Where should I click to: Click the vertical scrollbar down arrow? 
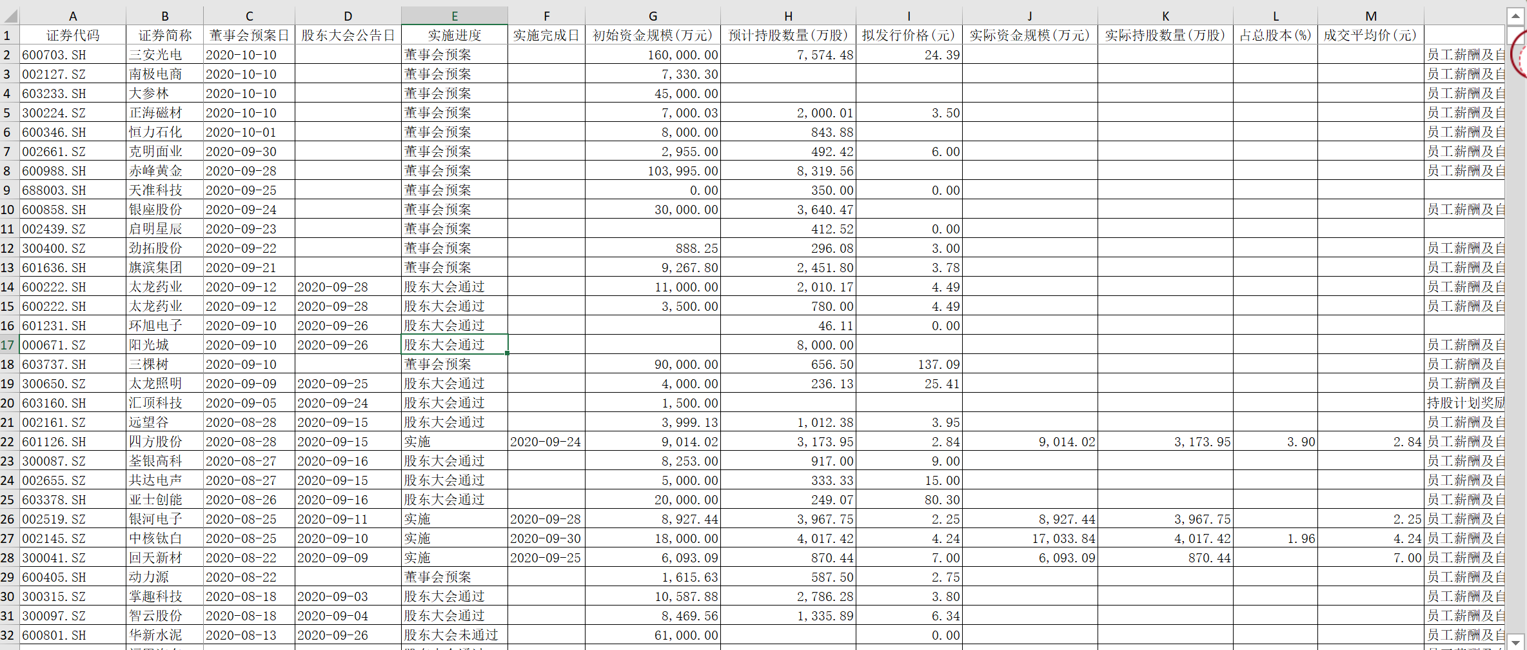point(1515,642)
